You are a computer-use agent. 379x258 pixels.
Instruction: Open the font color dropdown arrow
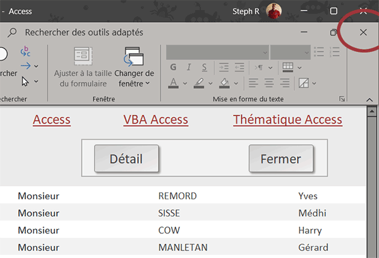[185, 83]
